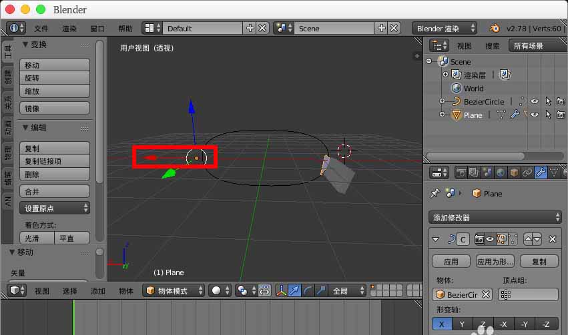The image size is (568, 335).
Task: Open the Blender 渲染 engine dropdown
Action: (445, 28)
